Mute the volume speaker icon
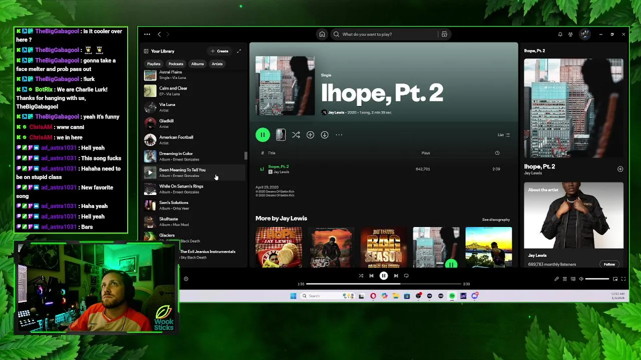Screen dimensions: 641x360 pos(581,279)
